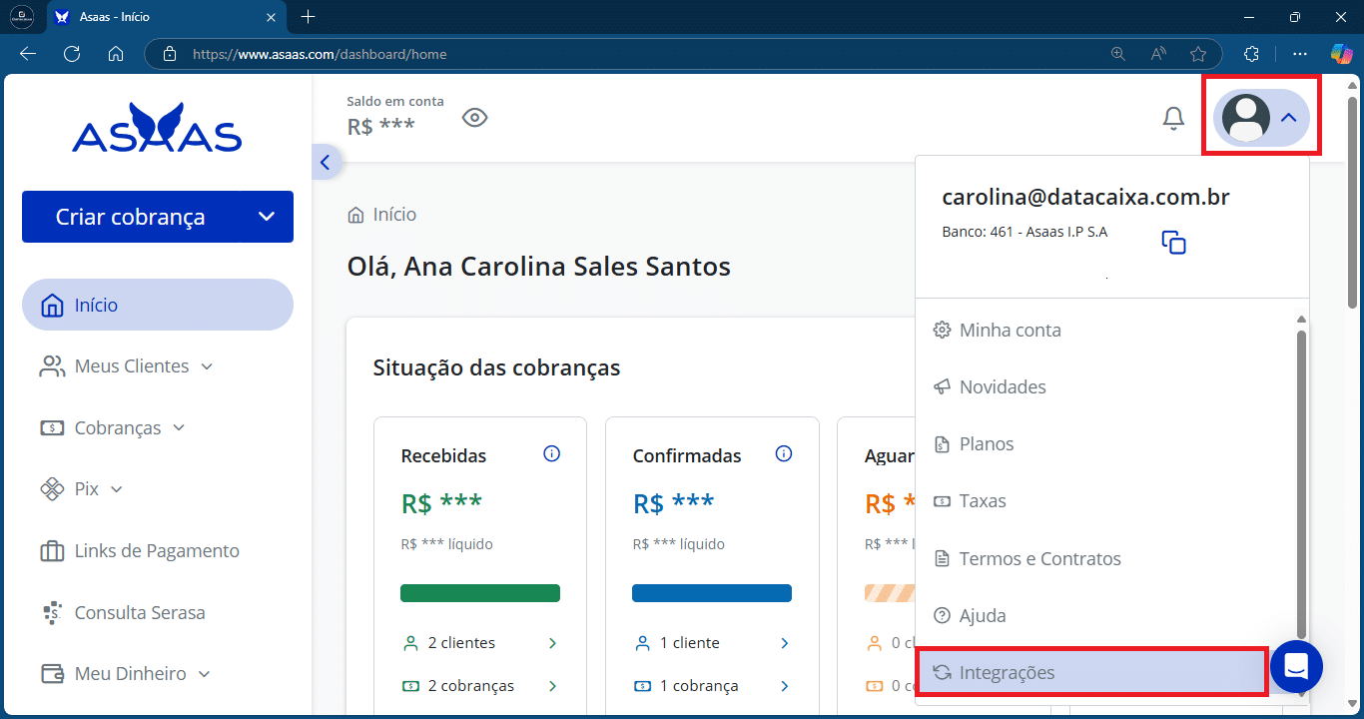This screenshot has height=719, width=1364.
Task: Click the copy icon next to bank details
Action: click(x=1172, y=242)
